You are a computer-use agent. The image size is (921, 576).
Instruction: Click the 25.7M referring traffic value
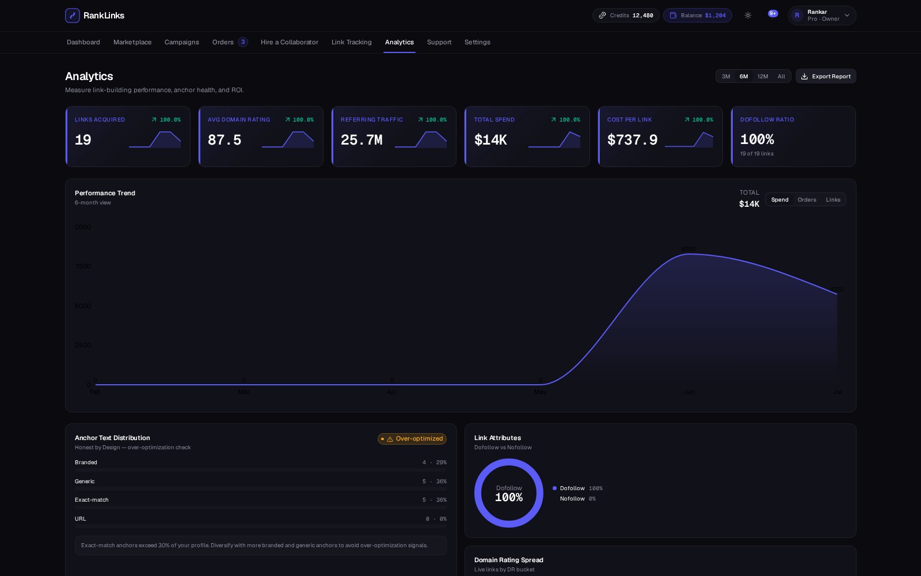click(361, 140)
